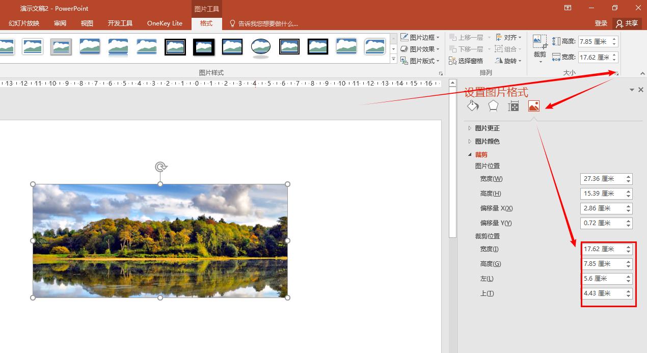This screenshot has width=647, height=353.
Task: Apply the soft-edge oval picture style
Action: tap(260, 47)
